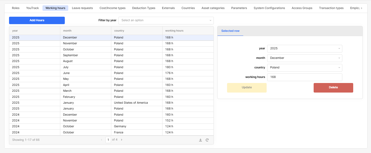Open the Filter by year dropdown
The image size is (371, 153).
tap(166, 20)
